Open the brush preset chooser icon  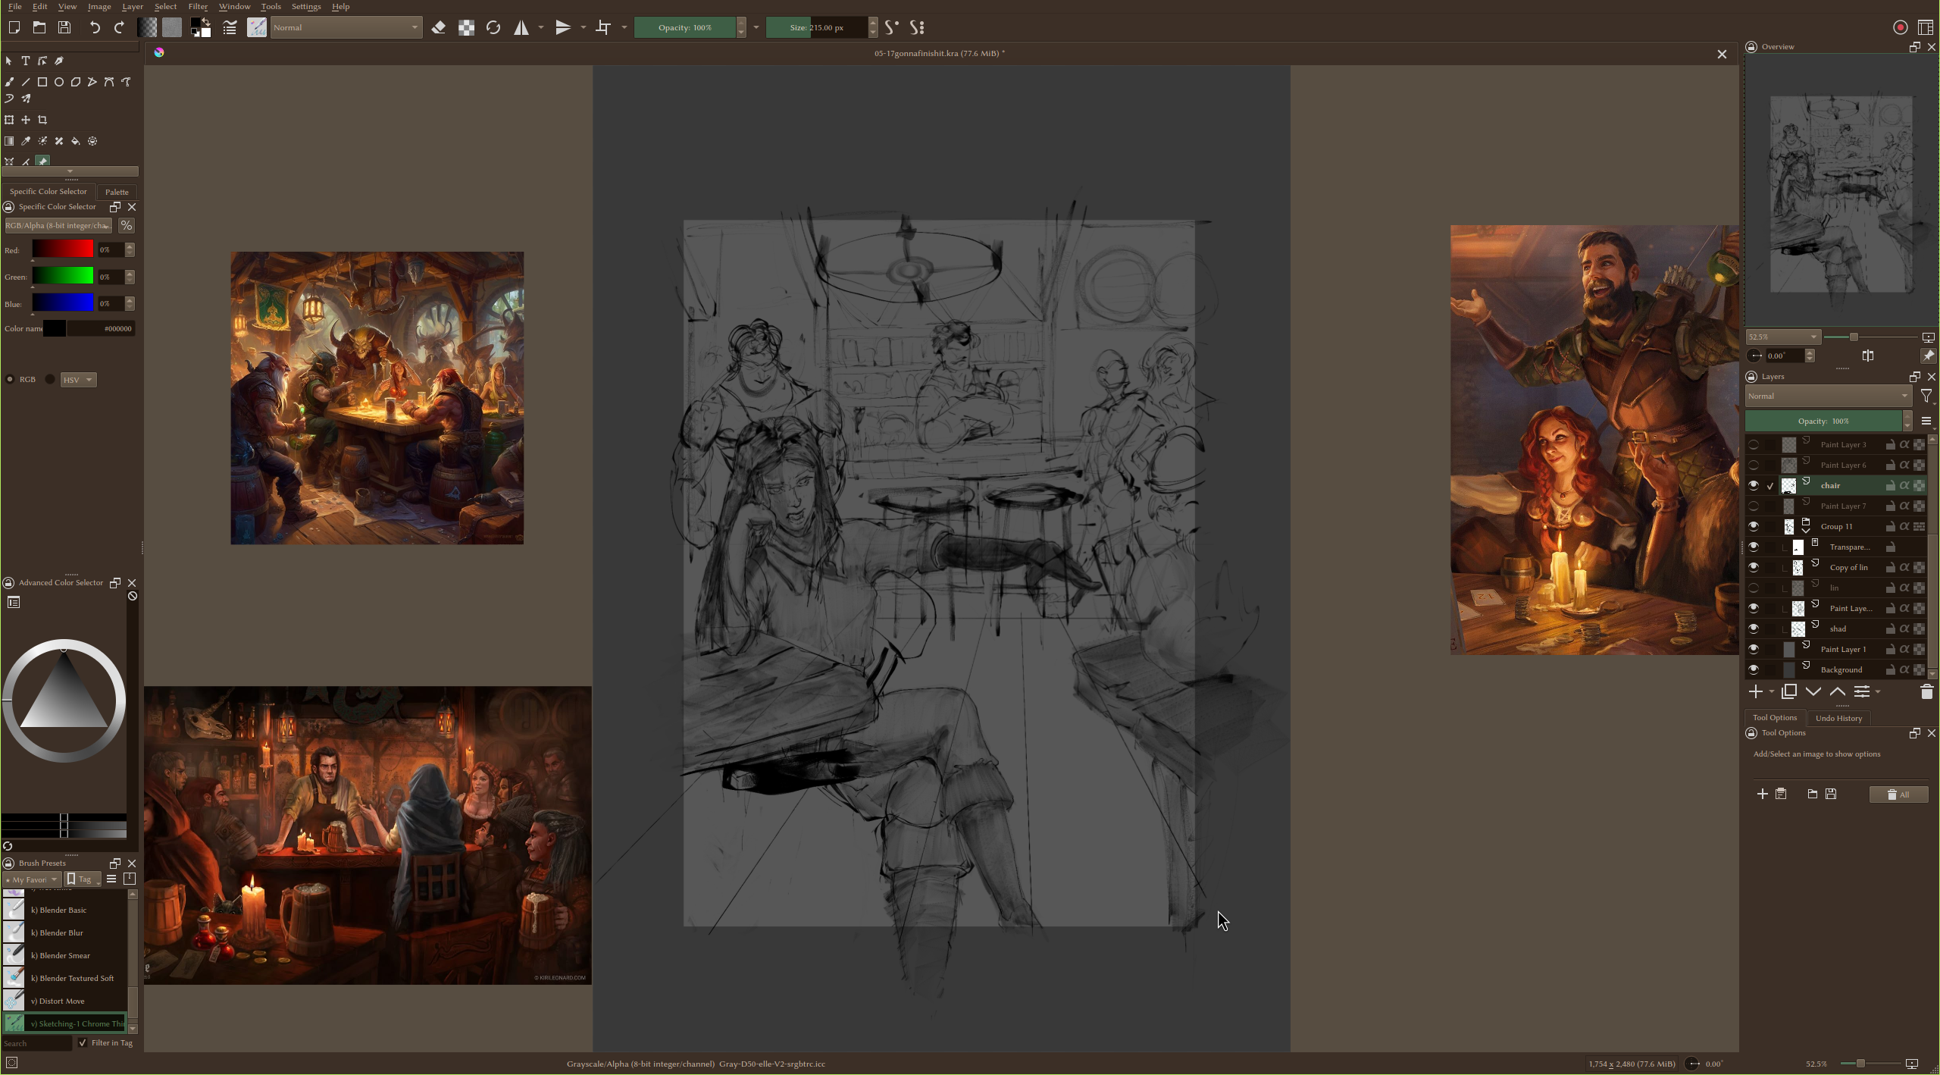[x=257, y=27]
